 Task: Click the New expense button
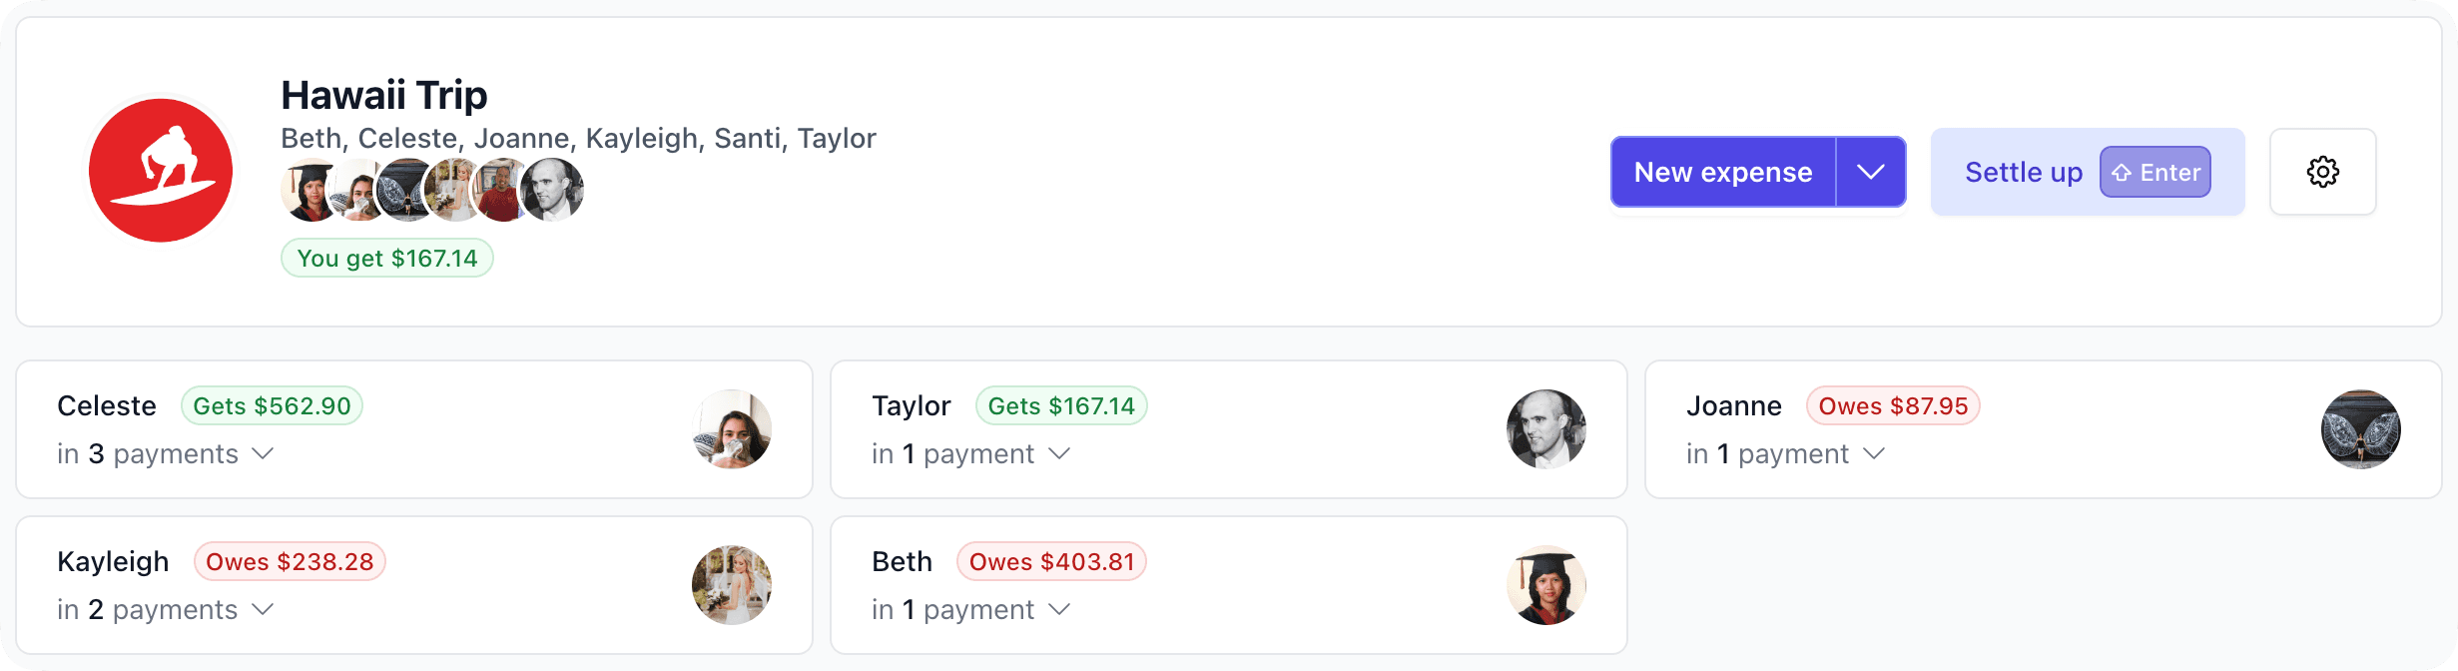click(x=1723, y=172)
